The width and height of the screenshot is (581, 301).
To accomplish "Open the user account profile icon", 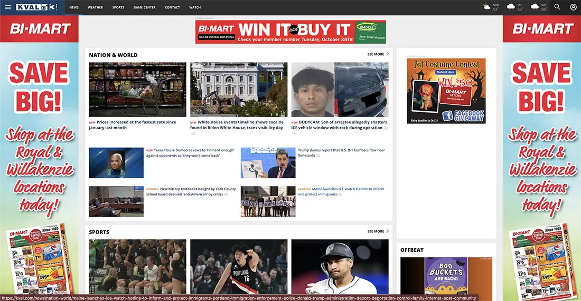I will point(573,7).
